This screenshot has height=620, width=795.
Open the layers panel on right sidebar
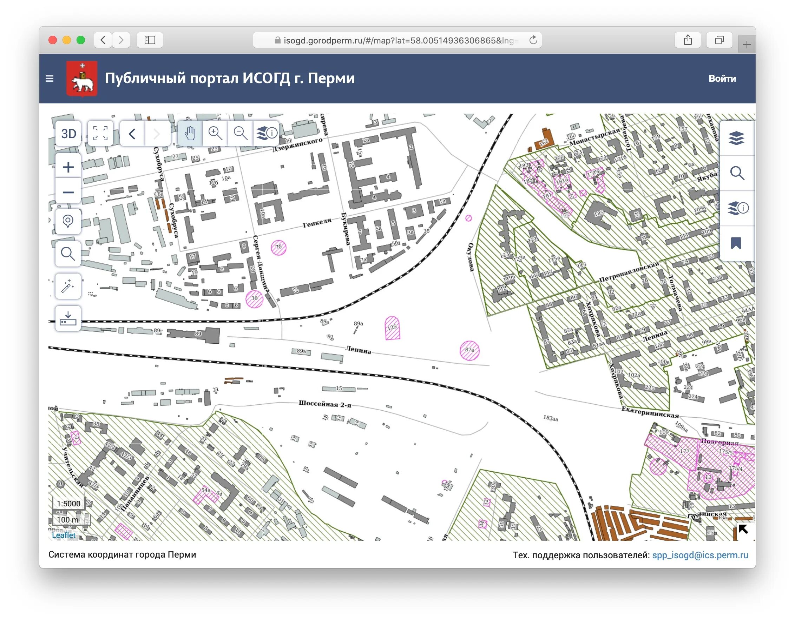click(x=736, y=138)
